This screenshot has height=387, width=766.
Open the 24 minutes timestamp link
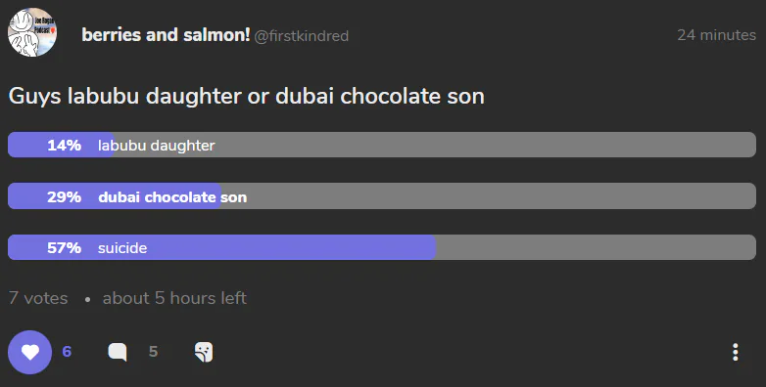tap(717, 35)
